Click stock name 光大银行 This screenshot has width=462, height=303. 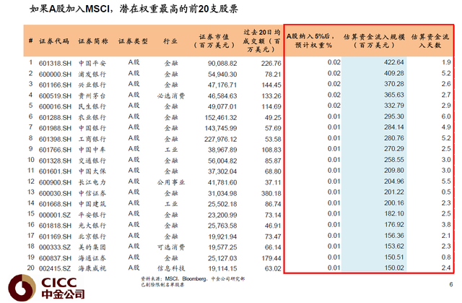(92, 226)
